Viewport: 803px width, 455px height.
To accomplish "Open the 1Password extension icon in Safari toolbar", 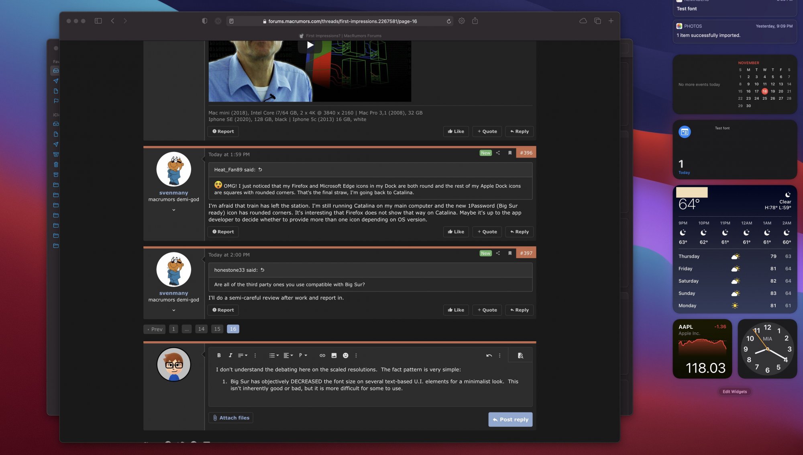I will pyautogui.click(x=218, y=21).
